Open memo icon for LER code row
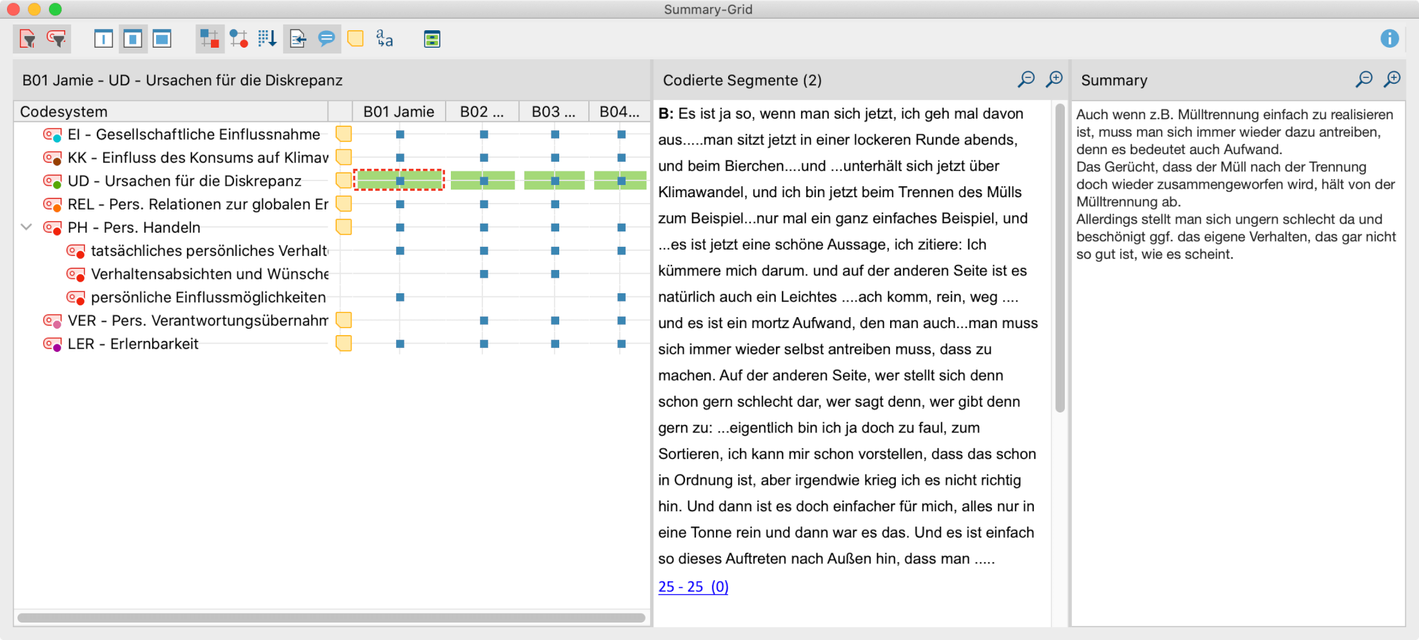Image resolution: width=1419 pixels, height=640 pixels. (344, 343)
